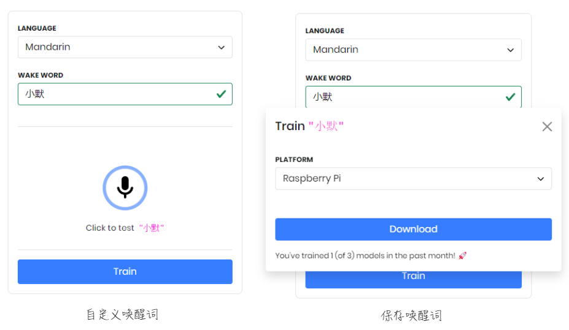Viewport: 569px width, 330px height.
Task: Click the green checkmark in left wake word field
Action: point(222,94)
